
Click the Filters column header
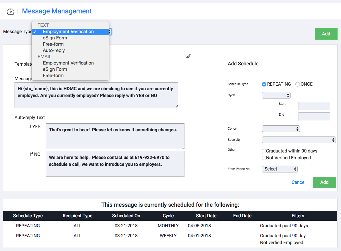298,216
